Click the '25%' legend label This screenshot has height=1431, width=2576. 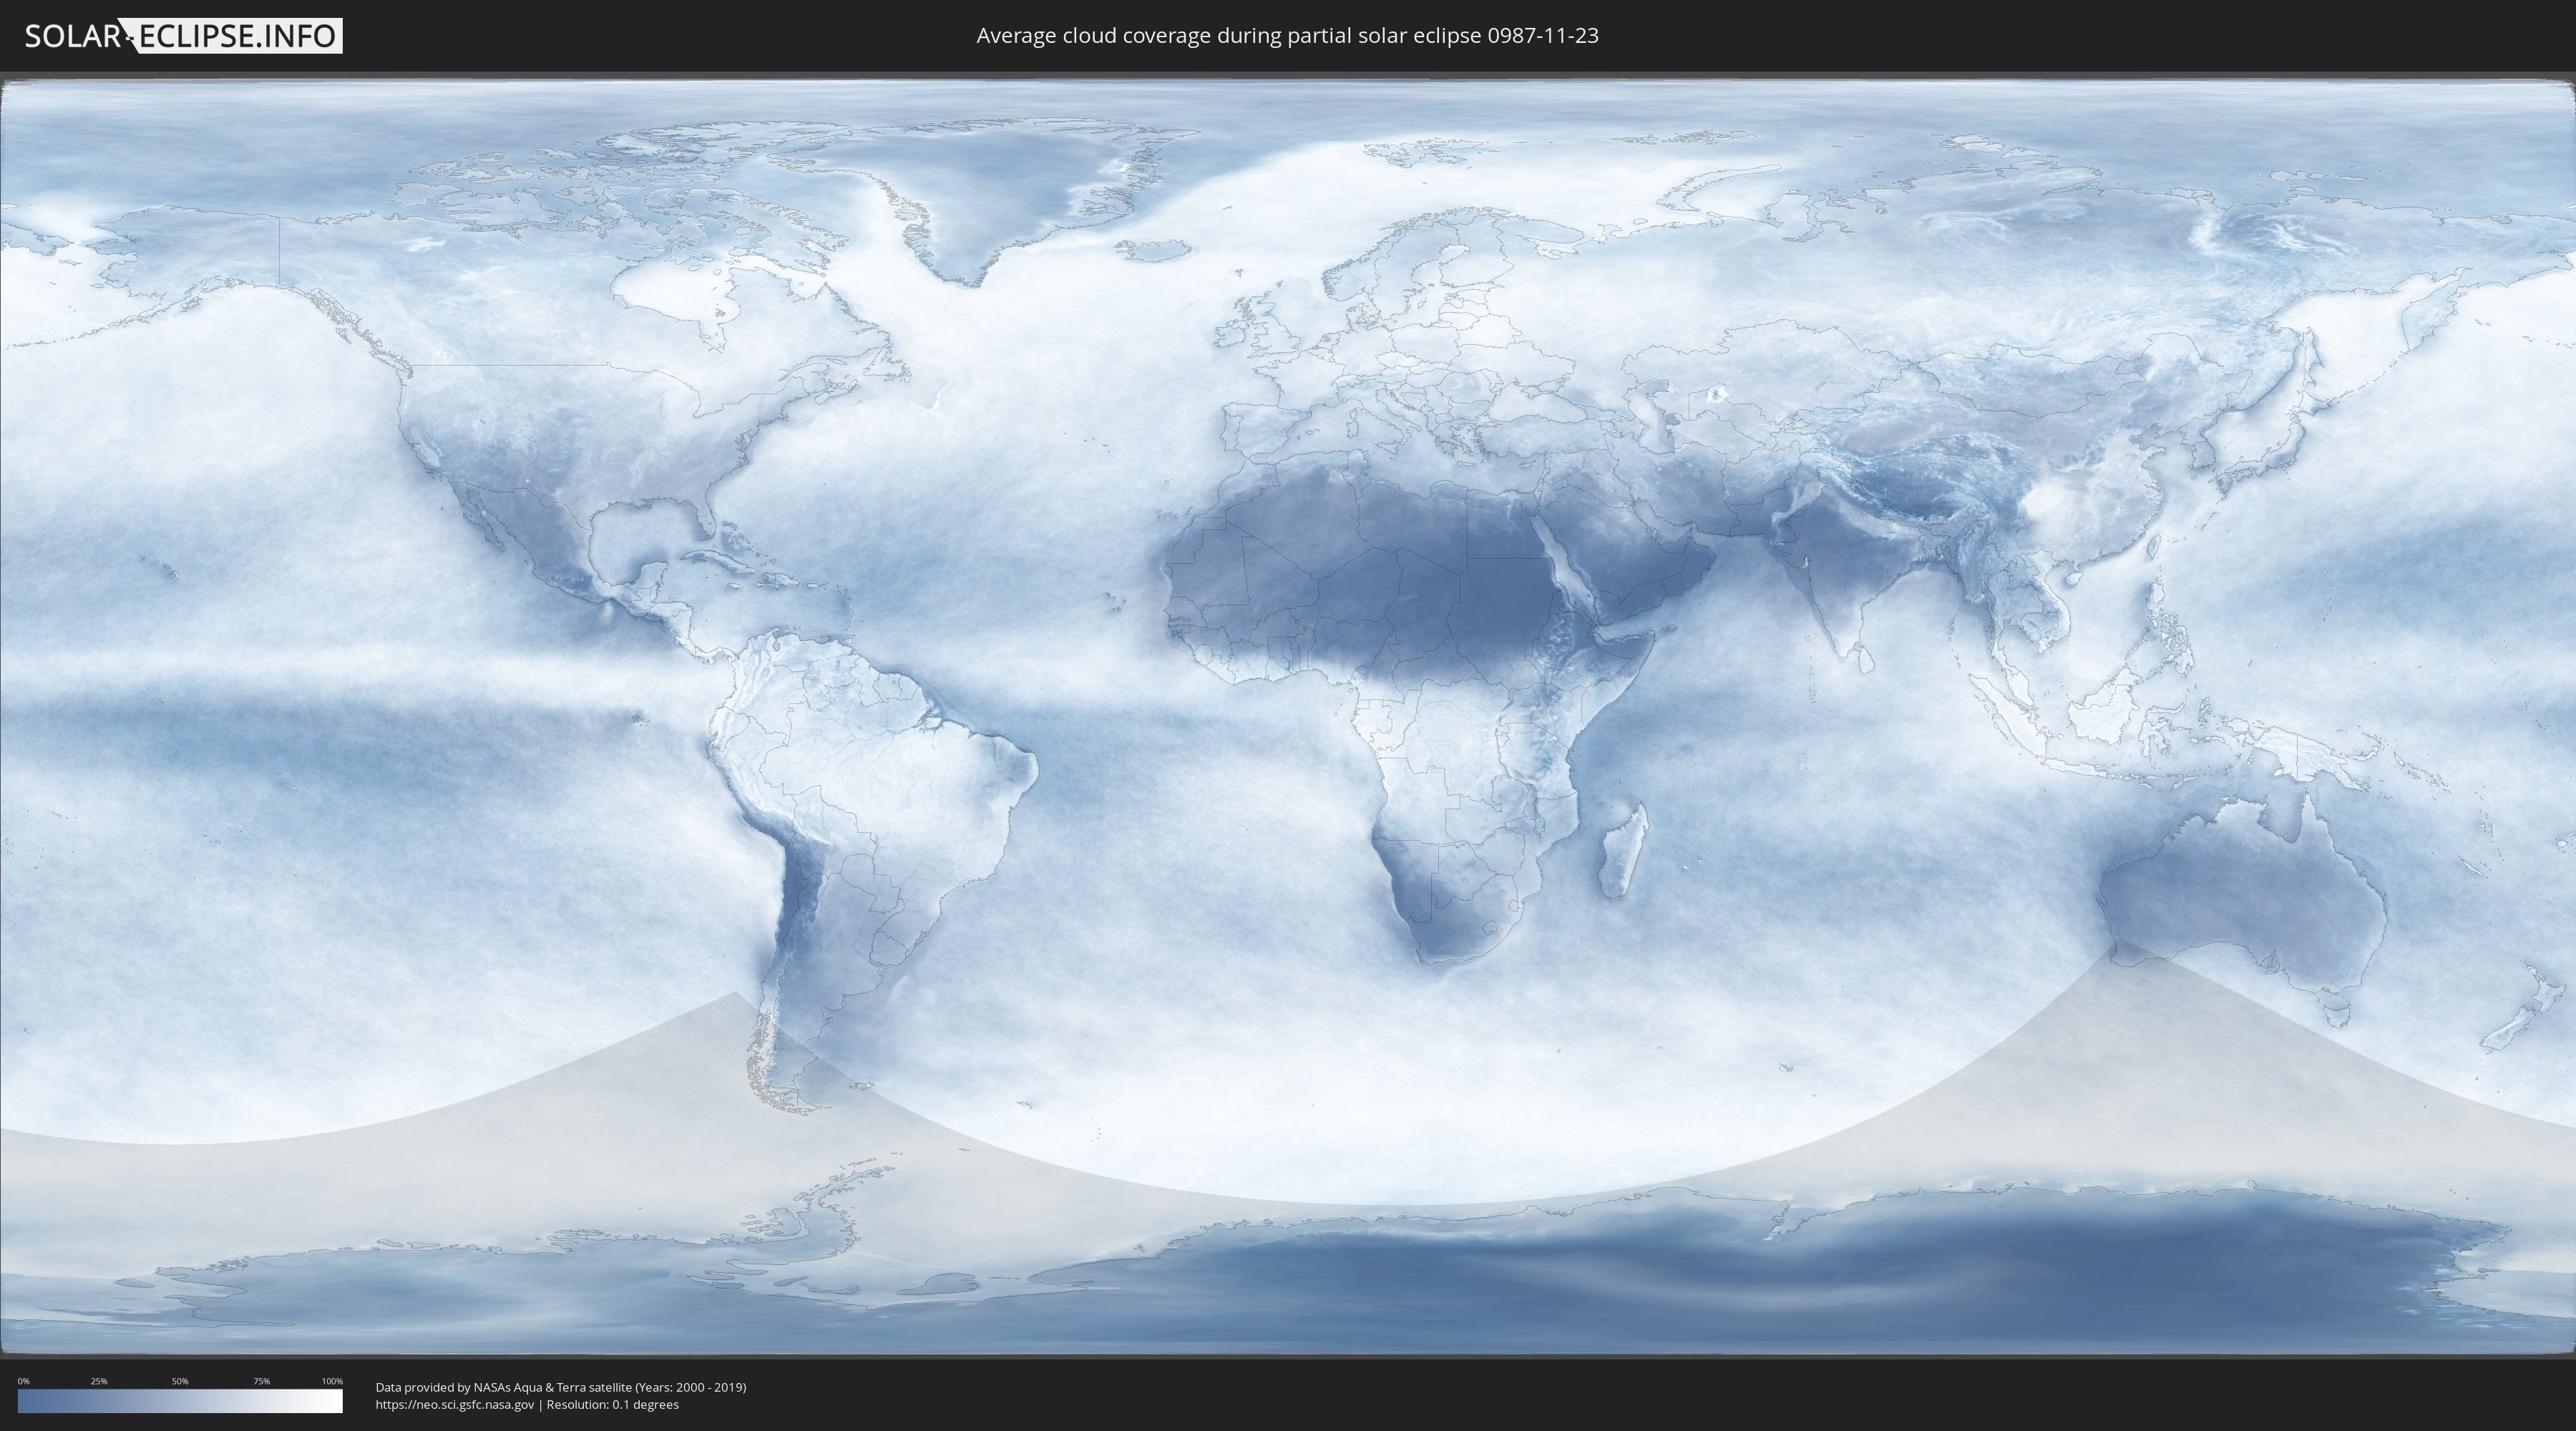(99, 1381)
